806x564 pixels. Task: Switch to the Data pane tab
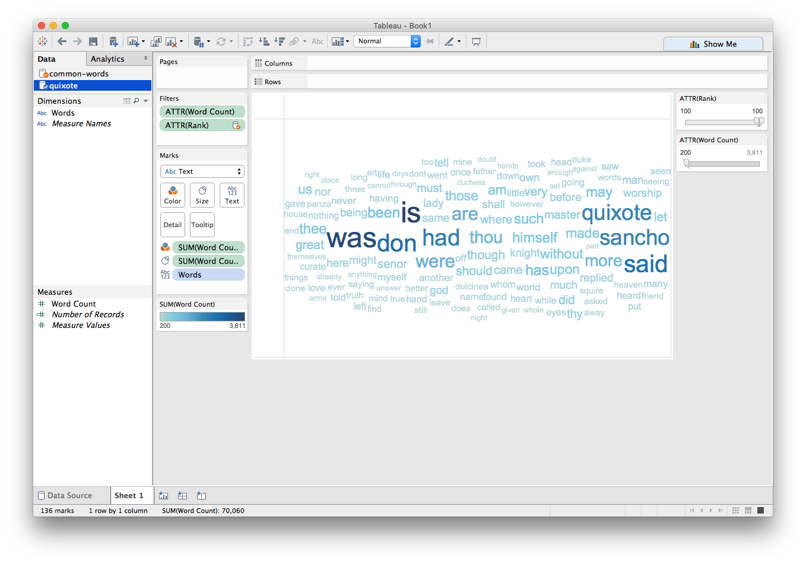tap(59, 59)
